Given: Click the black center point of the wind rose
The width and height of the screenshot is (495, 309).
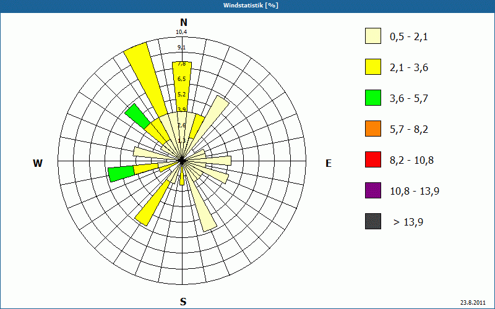Looking at the screenshot, I should [x=182, y=161].
